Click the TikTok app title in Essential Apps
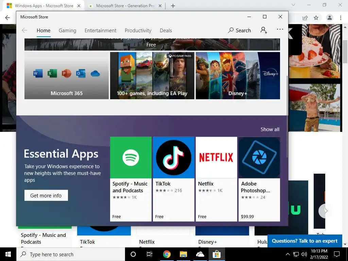This screenshot has height=261, width=348. (163, 184)
